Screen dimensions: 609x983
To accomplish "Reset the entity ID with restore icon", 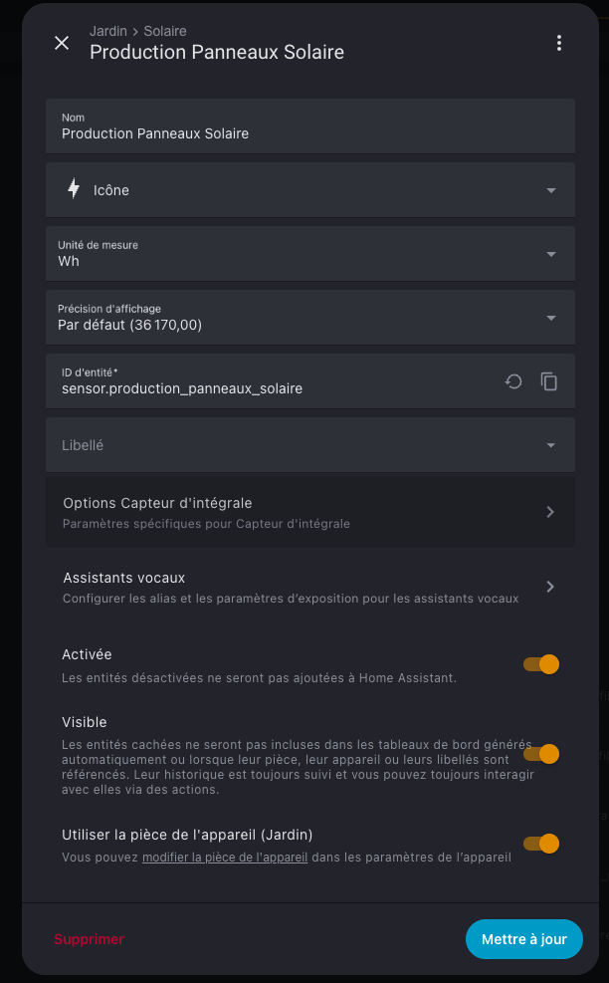I will 513,381.
